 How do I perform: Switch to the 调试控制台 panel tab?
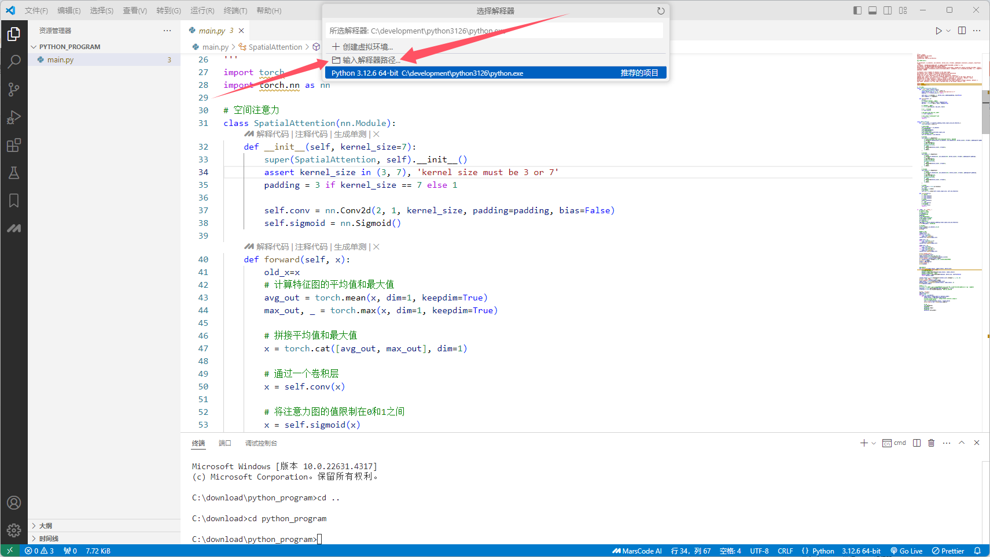261,443
